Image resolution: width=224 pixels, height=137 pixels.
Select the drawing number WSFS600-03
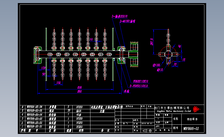click(191, 129)
